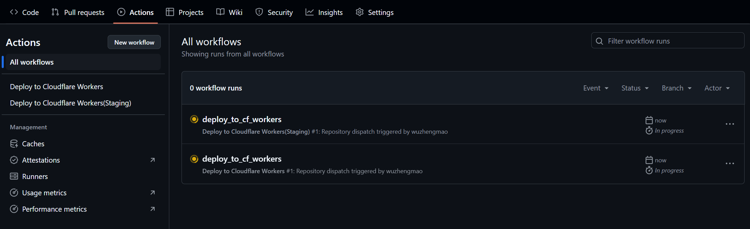Image resolution: width=750 pixels, height=229 pixels.
Task: Select All workflows in sidebar
Action: tap(83, 62)
